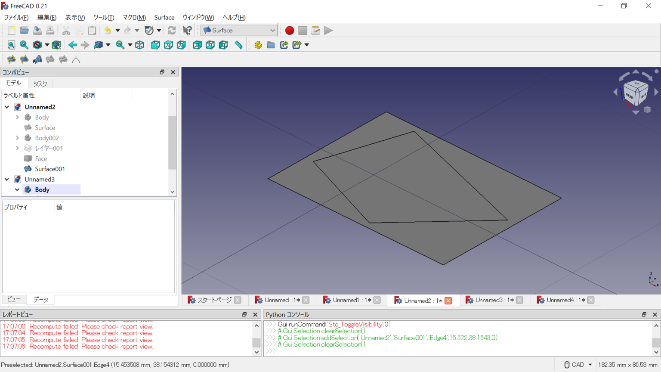Execute the macro with the green play button
This screenshot has height=372, width=661.
328,30
